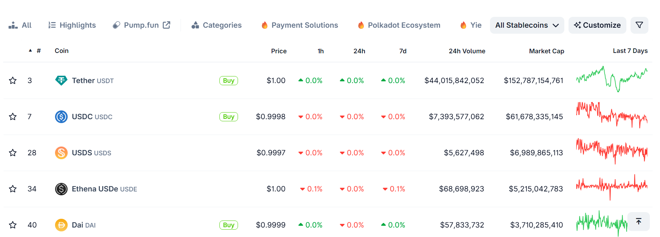Favorite Tether with the star toggle

pyautogui.click(x=13, y=81)
